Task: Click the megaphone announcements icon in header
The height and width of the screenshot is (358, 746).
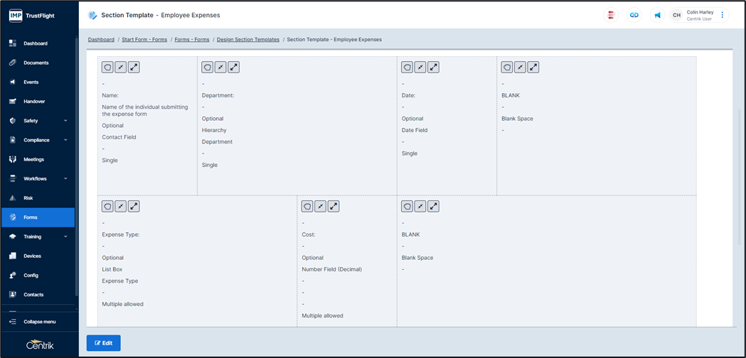Action: point(657,15)
